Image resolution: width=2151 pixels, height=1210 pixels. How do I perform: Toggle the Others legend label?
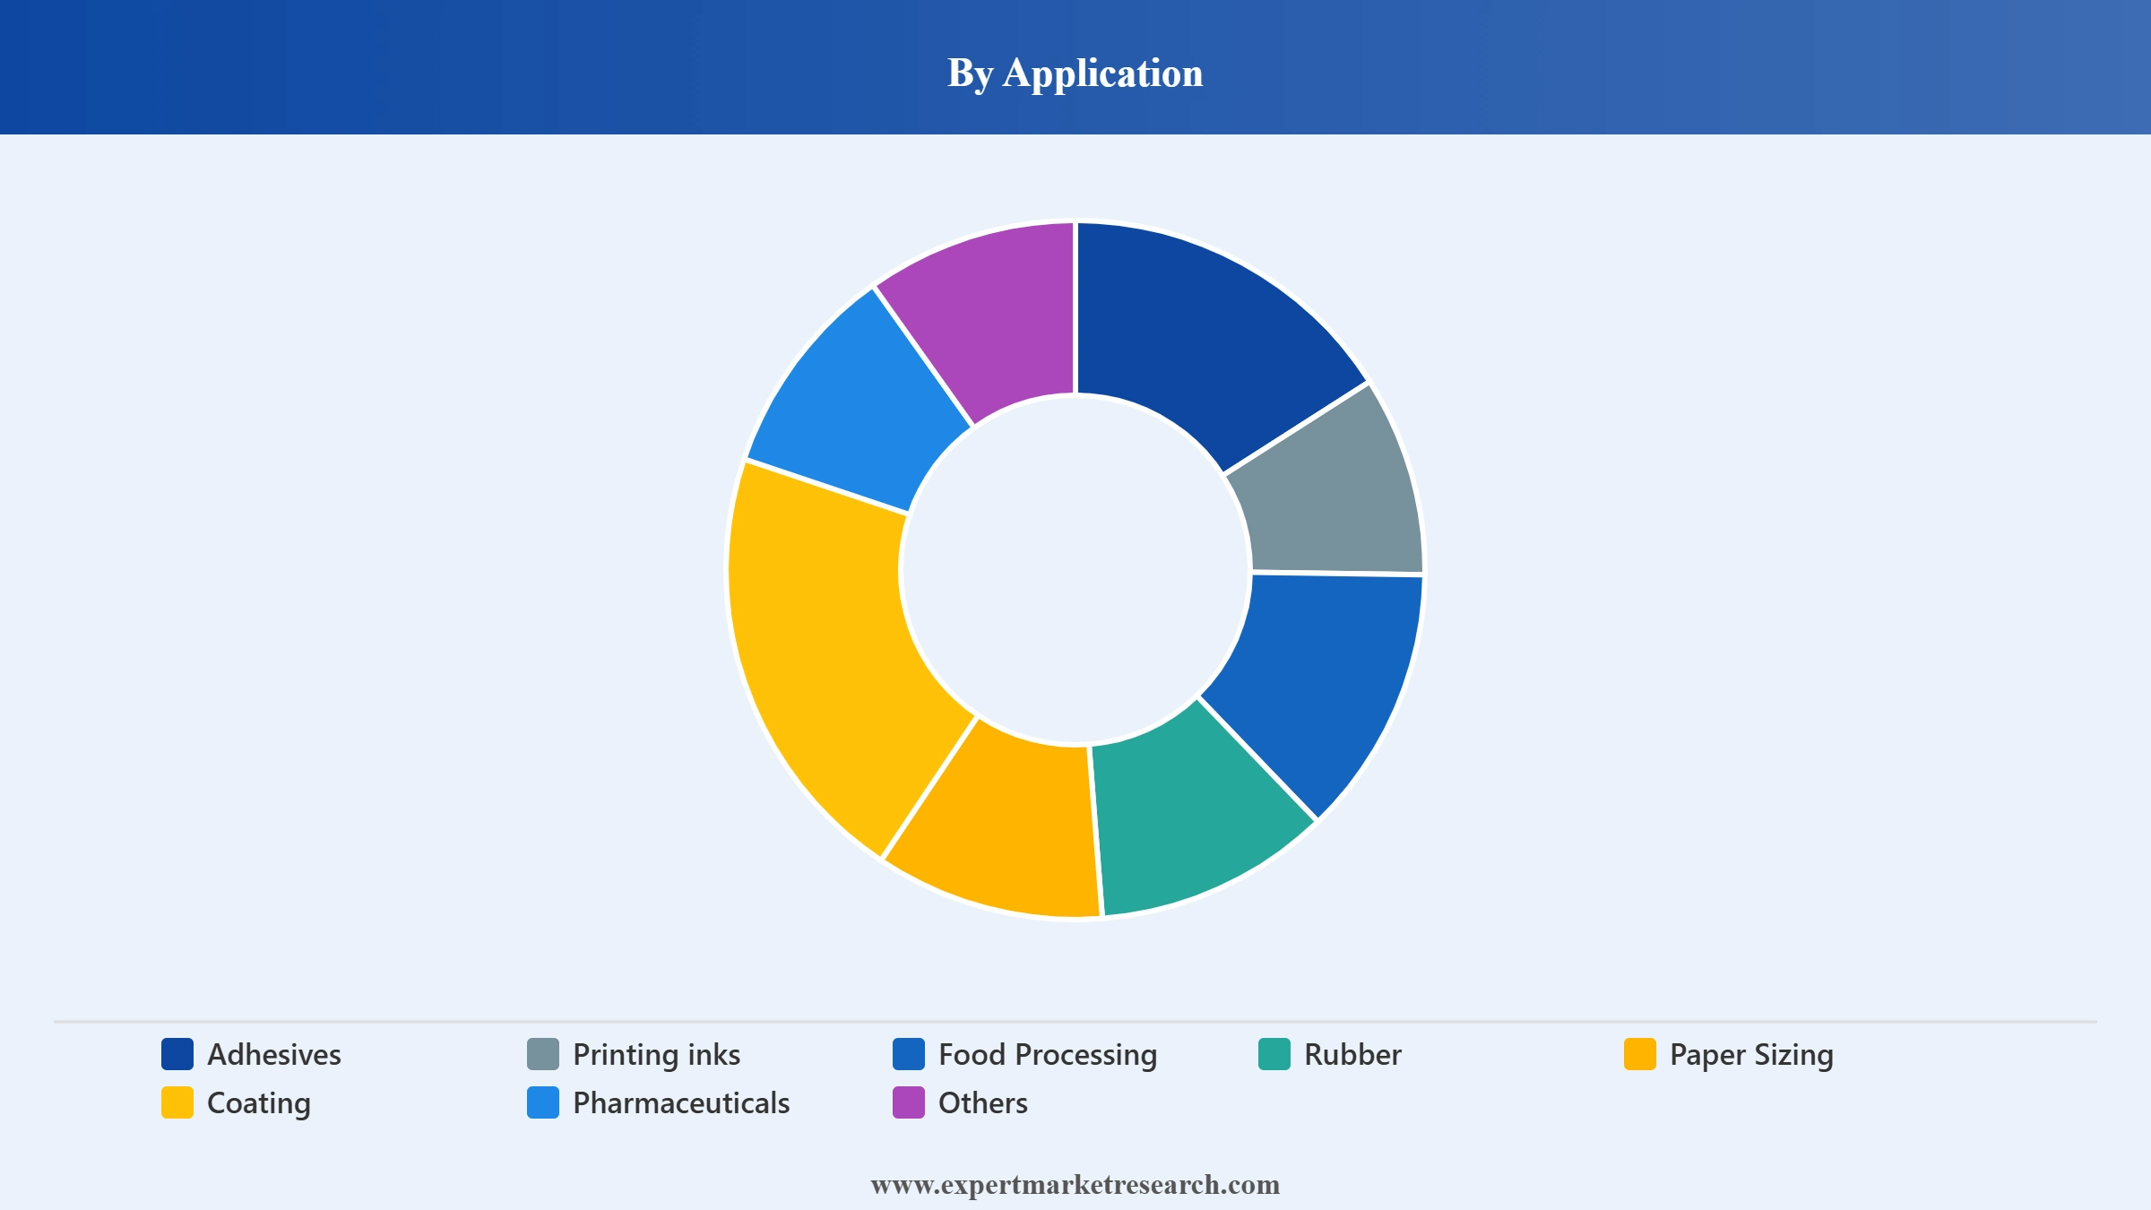[983, 1103]
